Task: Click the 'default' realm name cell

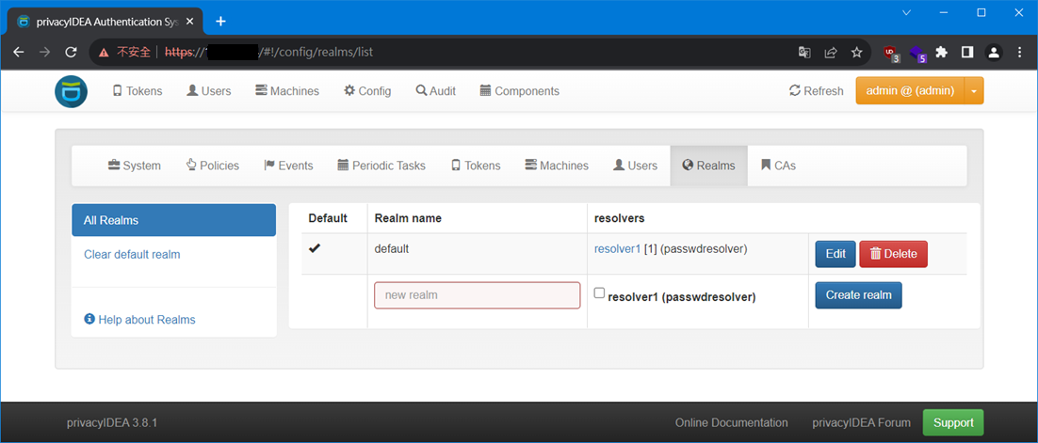Action: 392,249
